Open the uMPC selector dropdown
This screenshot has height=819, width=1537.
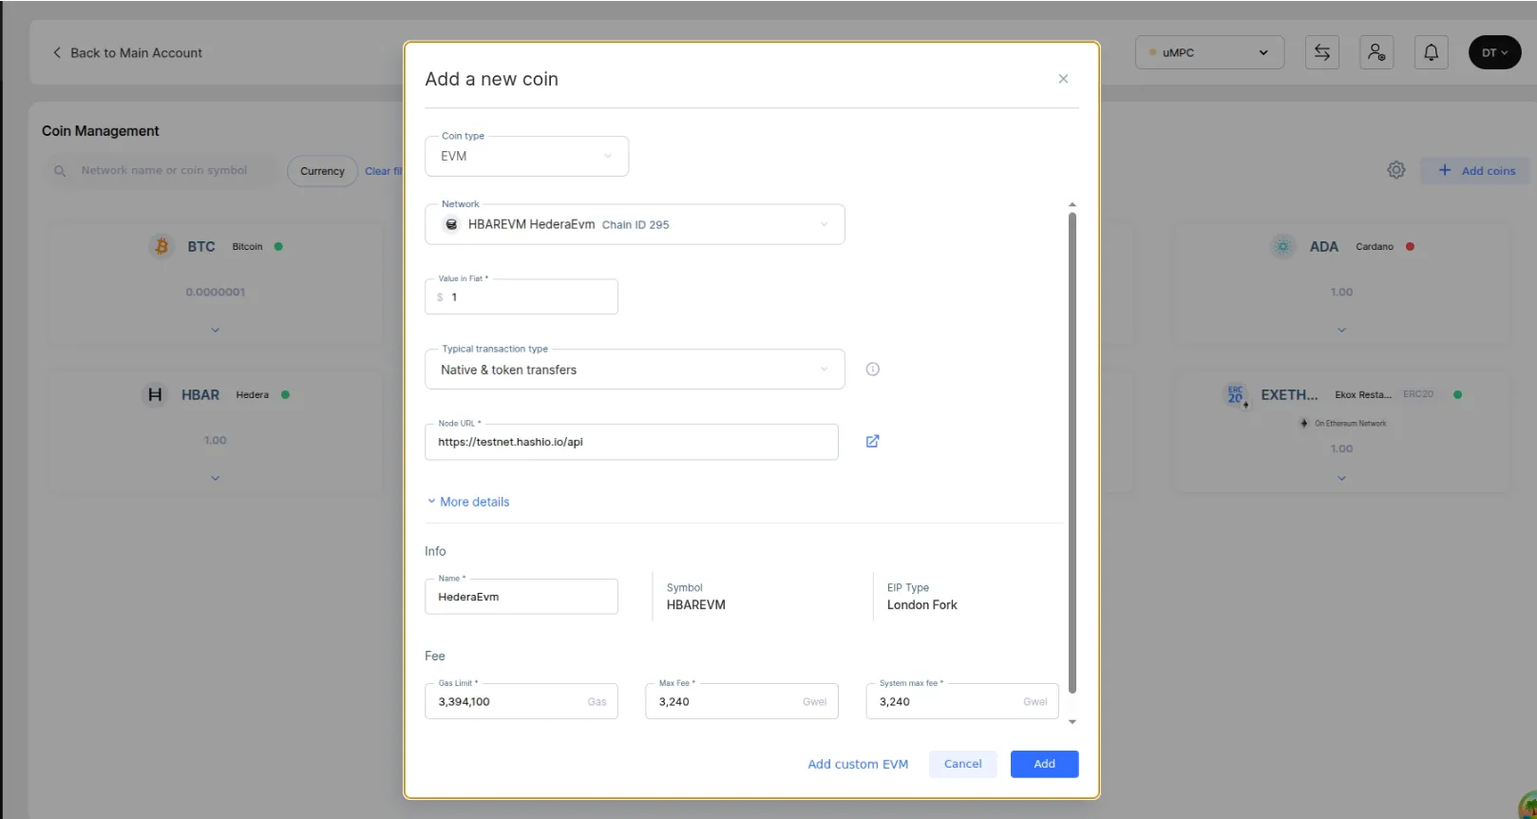tap(1209, 52)
